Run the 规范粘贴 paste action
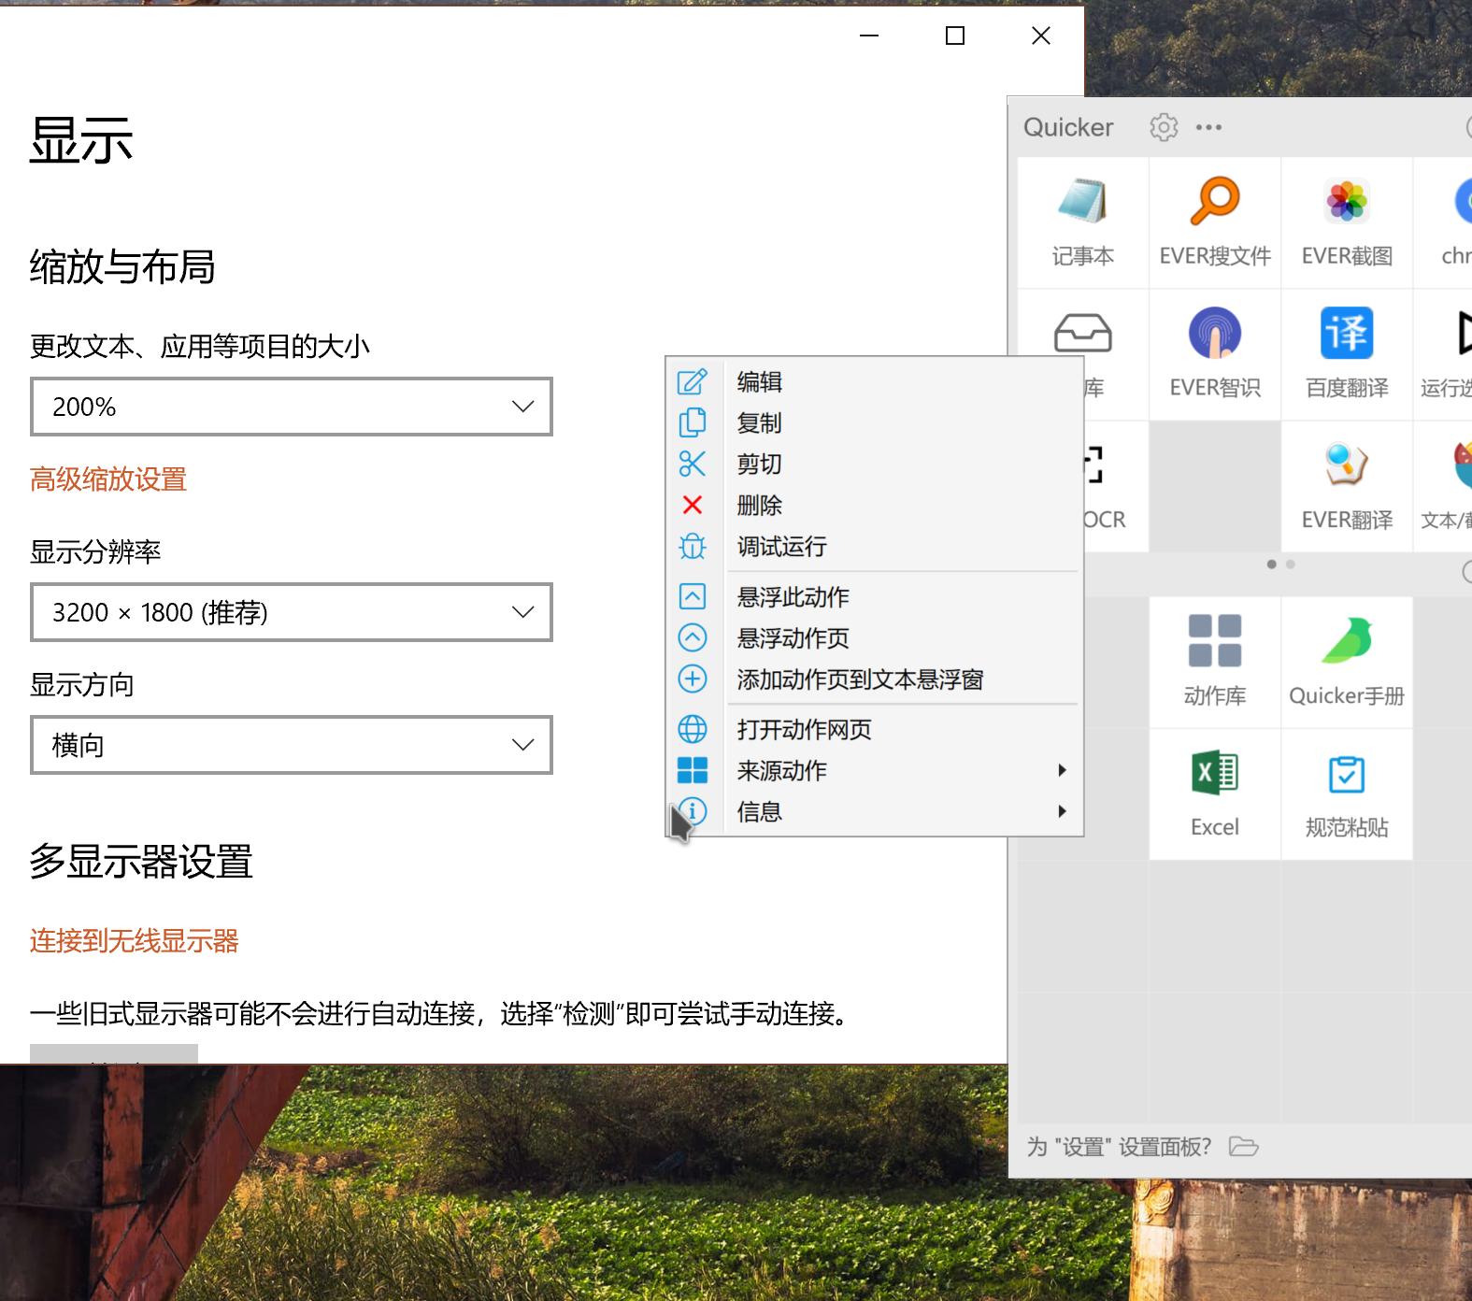1472x1301 pixels. coord(1347,794)
